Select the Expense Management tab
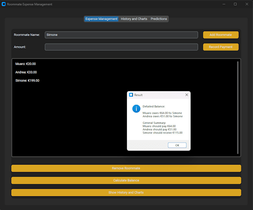Image resolution: width=253 pixels, height=210 pixels. tap(101, 19)
